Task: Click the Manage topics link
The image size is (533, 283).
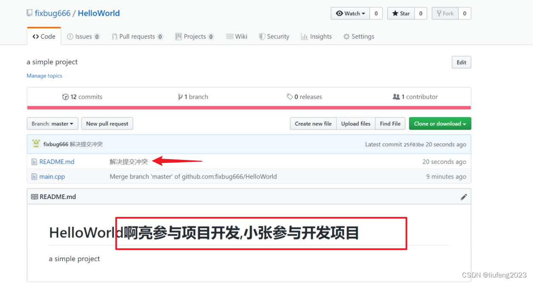Action: pos(44,76)
